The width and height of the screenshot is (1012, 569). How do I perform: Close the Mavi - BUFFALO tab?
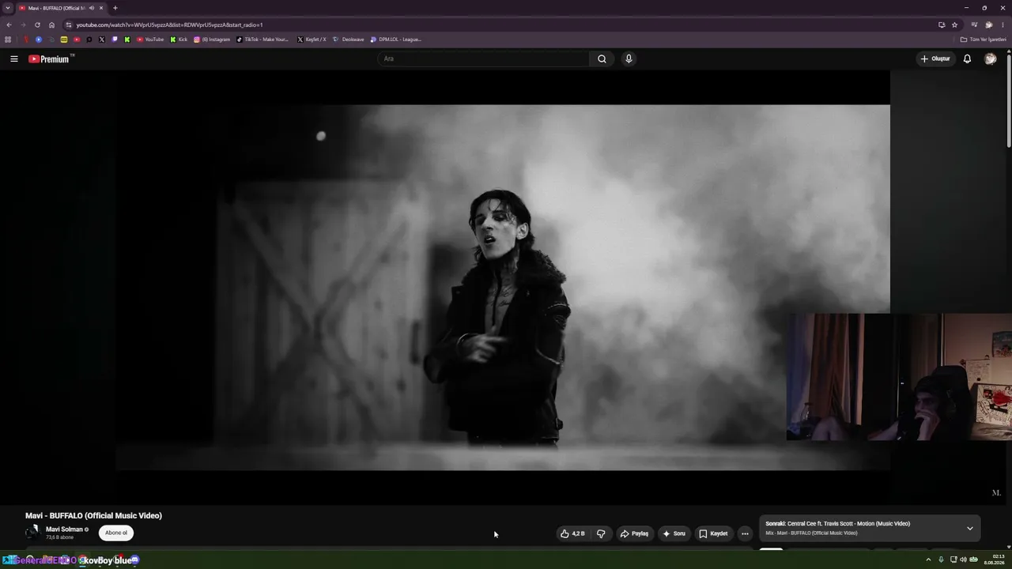pos(101,8)
